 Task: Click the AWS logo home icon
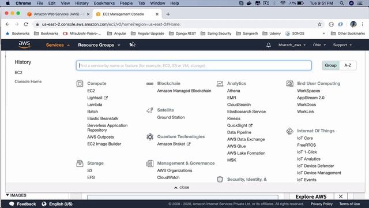pos(24,44)
